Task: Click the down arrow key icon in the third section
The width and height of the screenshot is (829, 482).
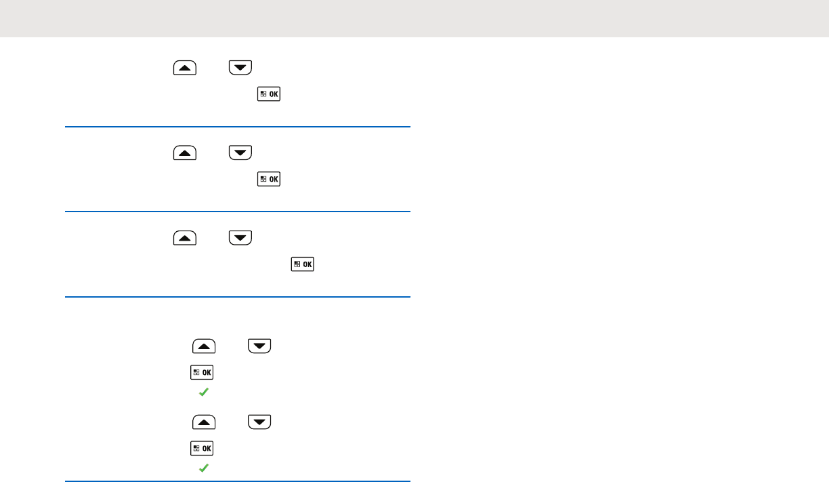Action: [240, 237]
